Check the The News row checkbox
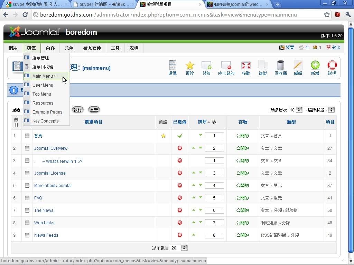Viewport: 354px width, 265px height. pyautogui.click(x=27, y=210)
